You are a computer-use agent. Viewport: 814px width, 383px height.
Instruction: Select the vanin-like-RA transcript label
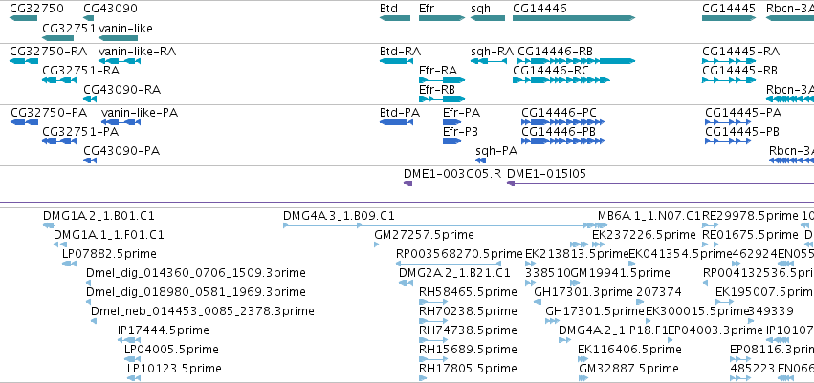point(137,52)
